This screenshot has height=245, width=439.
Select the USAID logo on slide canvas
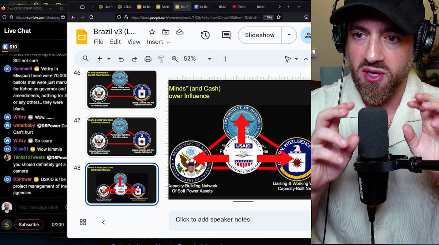[243, 155]
